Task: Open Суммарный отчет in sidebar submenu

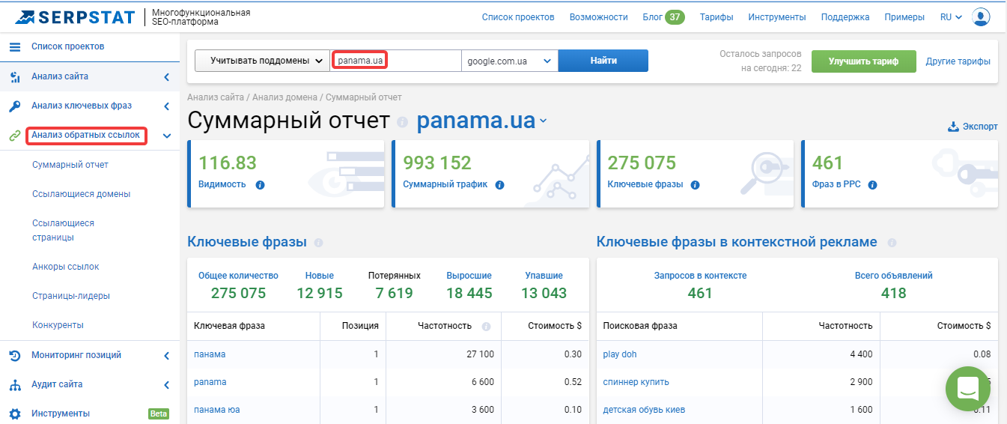Action: (x=70, y=165)
